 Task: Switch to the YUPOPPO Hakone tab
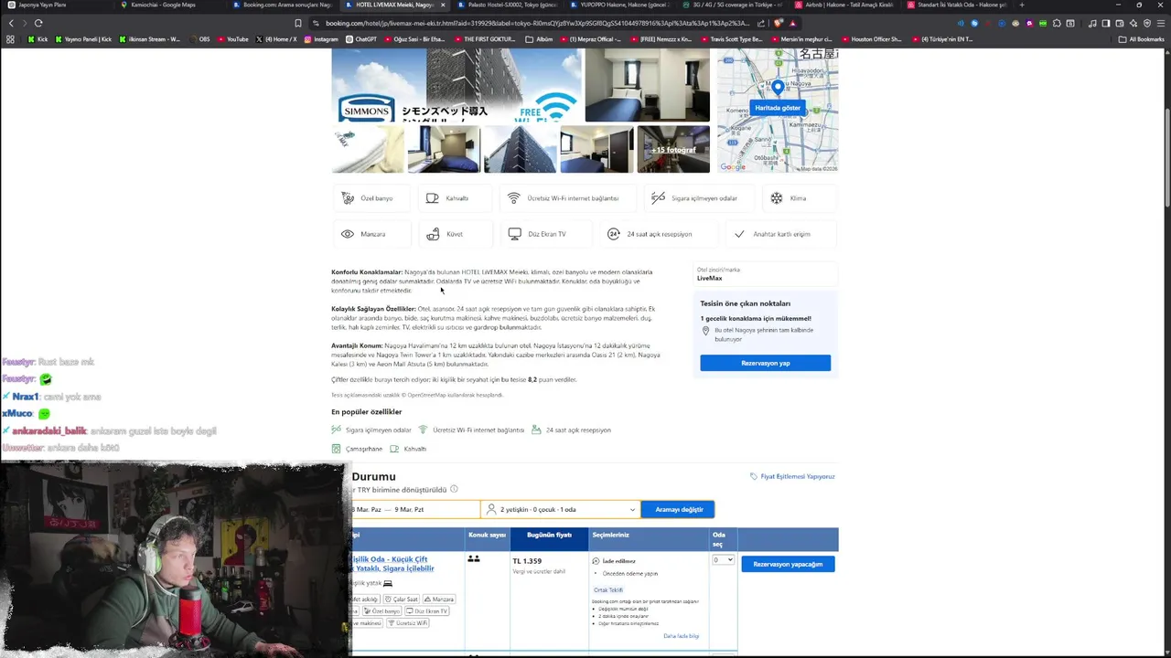click(618, 5)
